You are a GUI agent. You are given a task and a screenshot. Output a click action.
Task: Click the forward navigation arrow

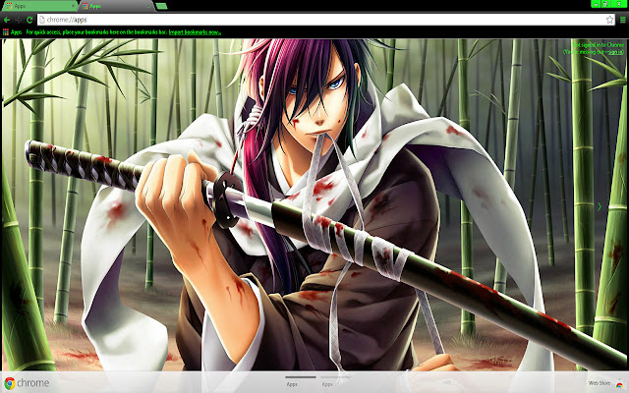(18, 20)
